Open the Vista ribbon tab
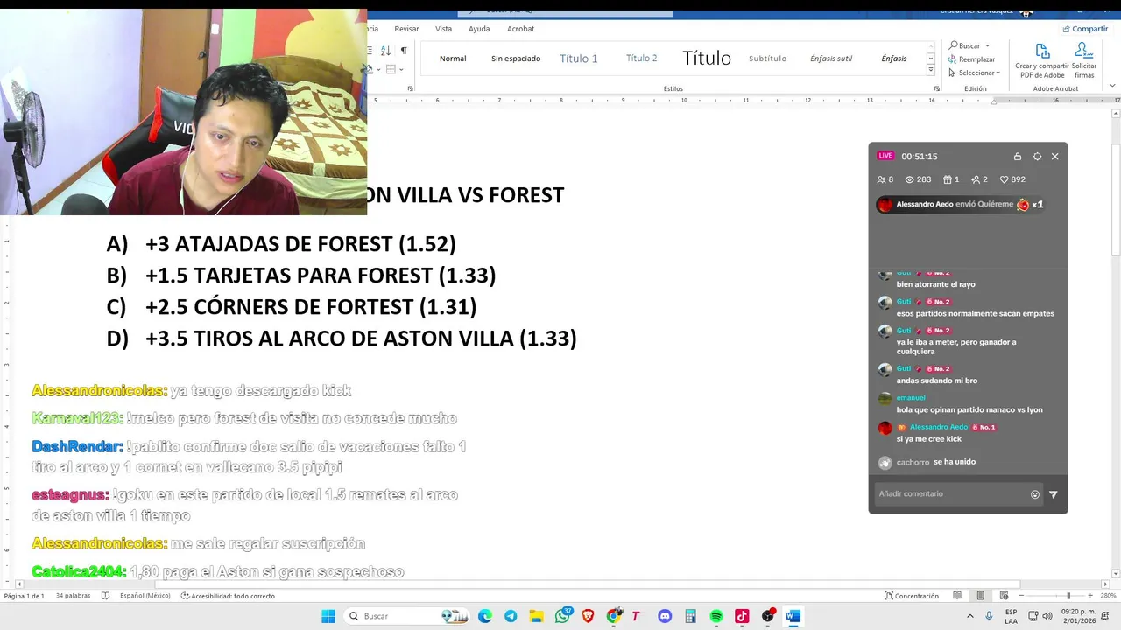 point(444,29)
